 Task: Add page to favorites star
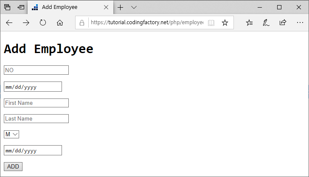225,22
